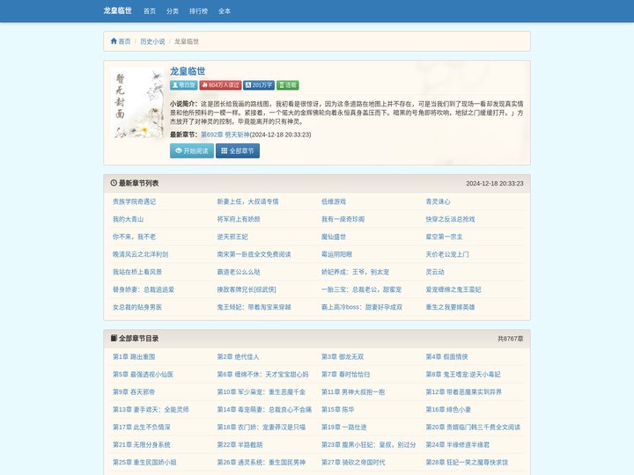Open chapter 第14章 毒宠萌妻
The width and height of the screenshot is (634, 475).
[264, 410]
